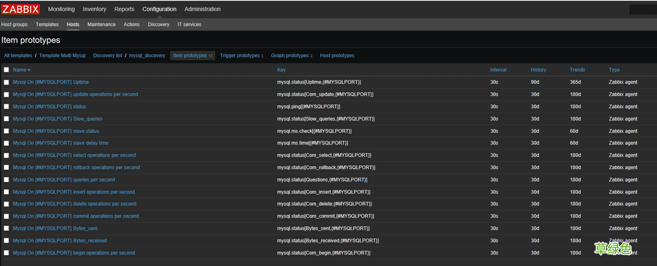Open the Monitoring menu
Viewport: 657px width, 266px height.
coord(61,9)
